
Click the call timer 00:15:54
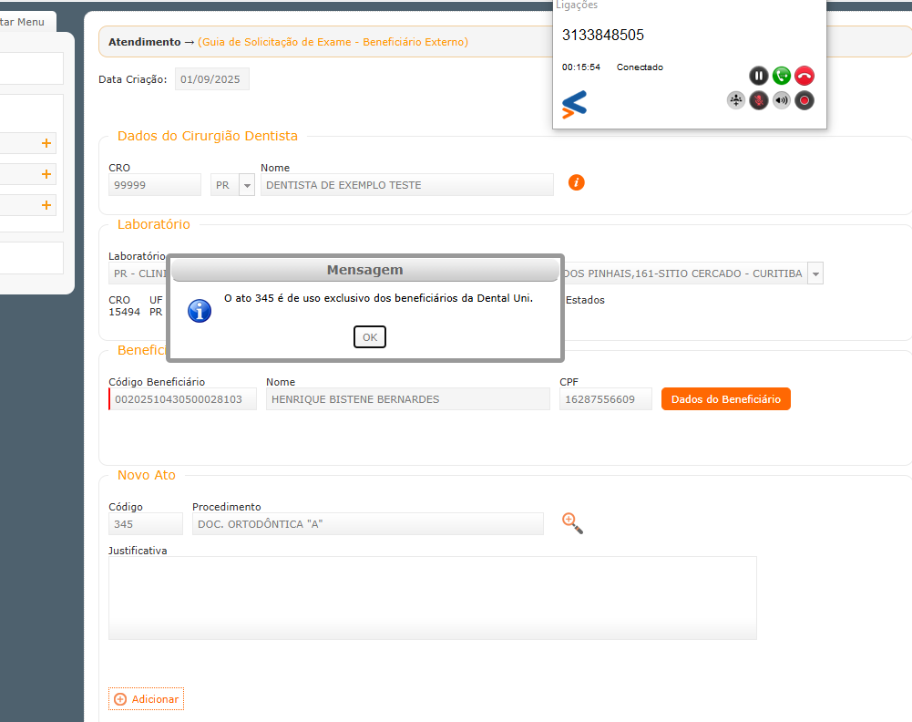coord(580,67)
